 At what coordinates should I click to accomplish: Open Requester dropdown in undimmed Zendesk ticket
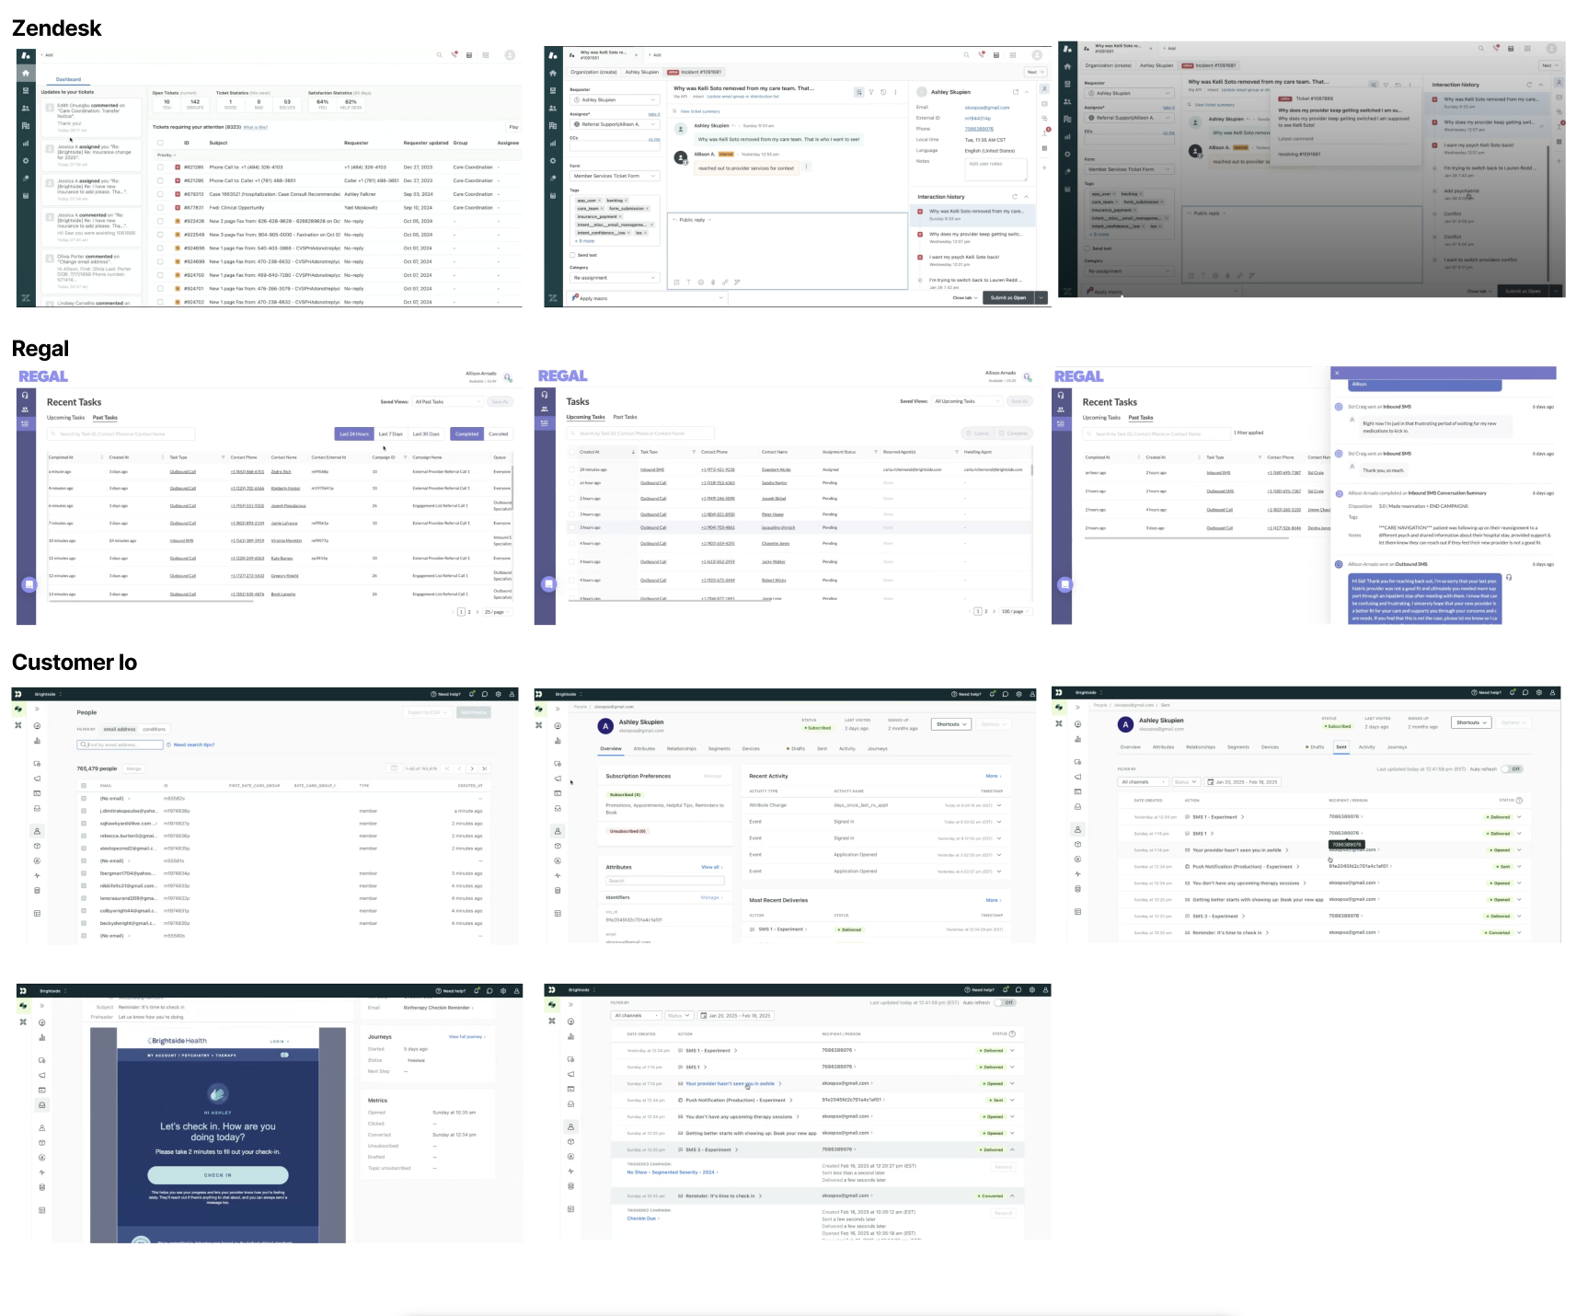615,99
